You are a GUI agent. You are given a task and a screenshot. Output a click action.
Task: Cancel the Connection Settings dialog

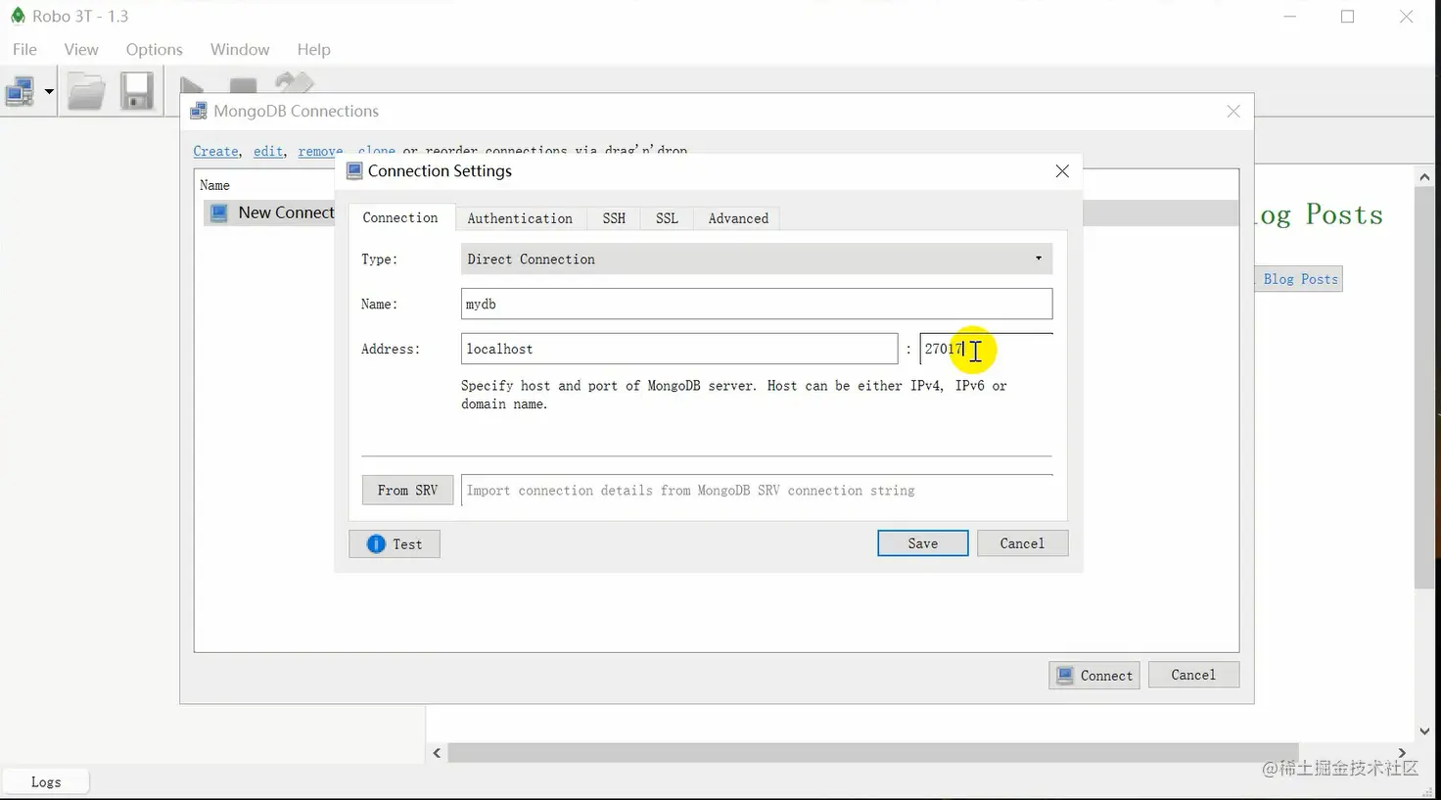point(1022,543)
